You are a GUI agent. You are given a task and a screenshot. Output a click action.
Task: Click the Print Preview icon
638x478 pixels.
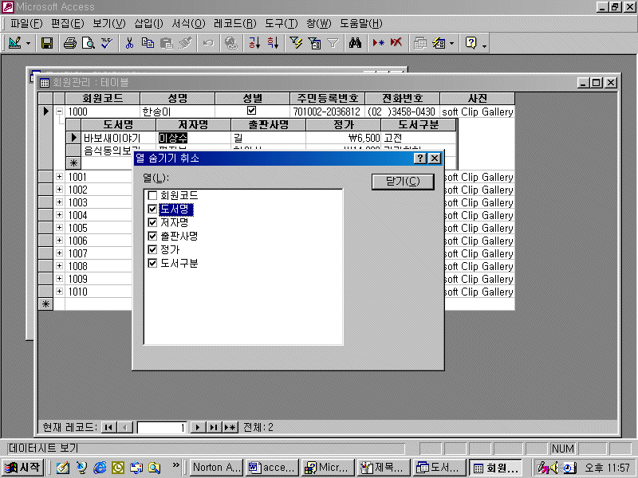pyautogui.click(x=88, y=43)
